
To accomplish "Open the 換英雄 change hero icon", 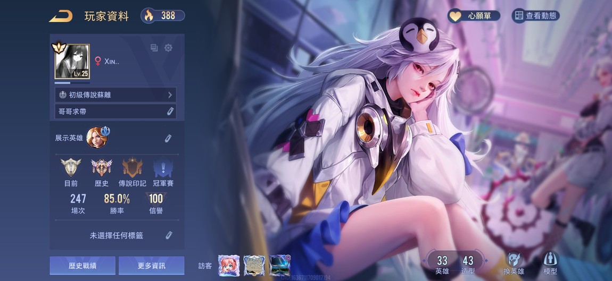I will click(513, 262).
